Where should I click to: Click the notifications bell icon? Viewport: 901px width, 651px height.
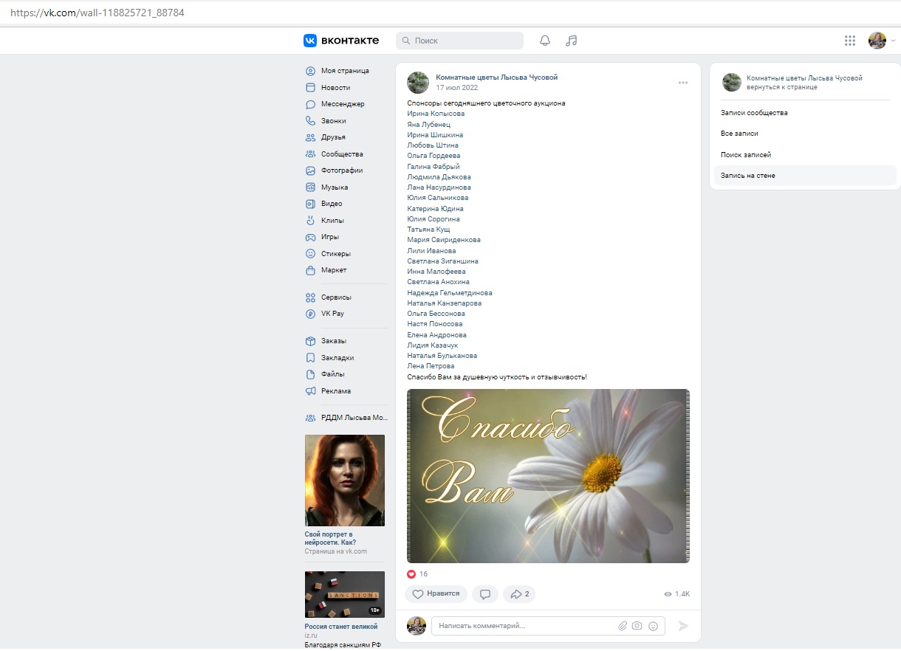545,41
